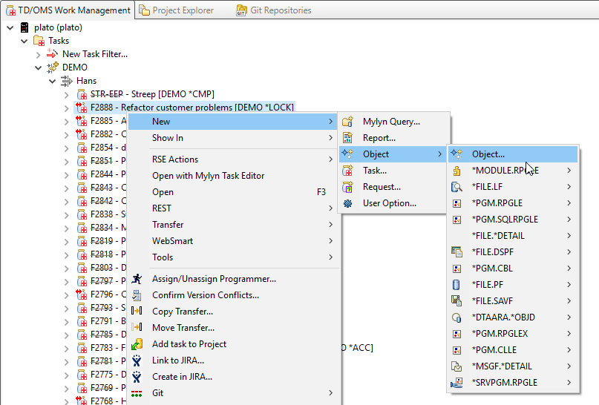Click the *FILE.SAVF object type icon
599x405 pixels.
pos(457,301)
